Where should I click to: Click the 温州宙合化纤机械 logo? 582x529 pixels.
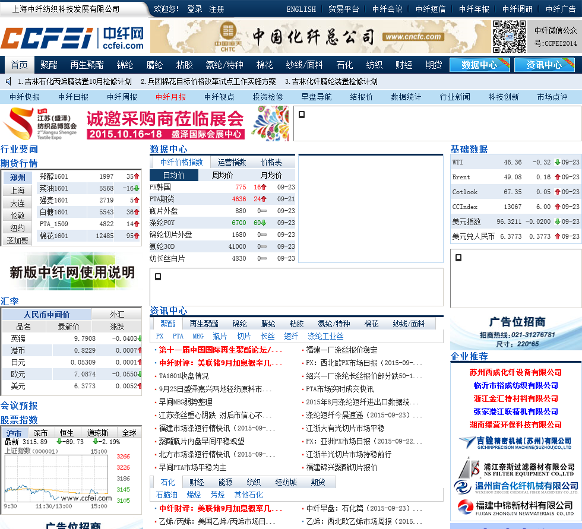click(x=516, y=487)
